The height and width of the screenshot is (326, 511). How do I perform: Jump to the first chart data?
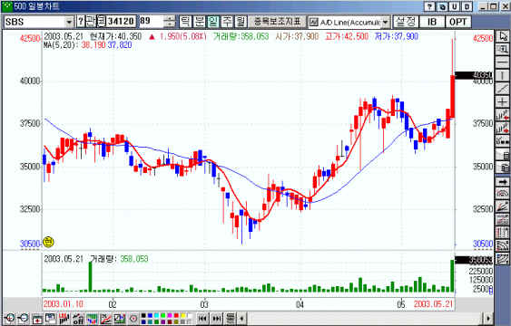202,319
